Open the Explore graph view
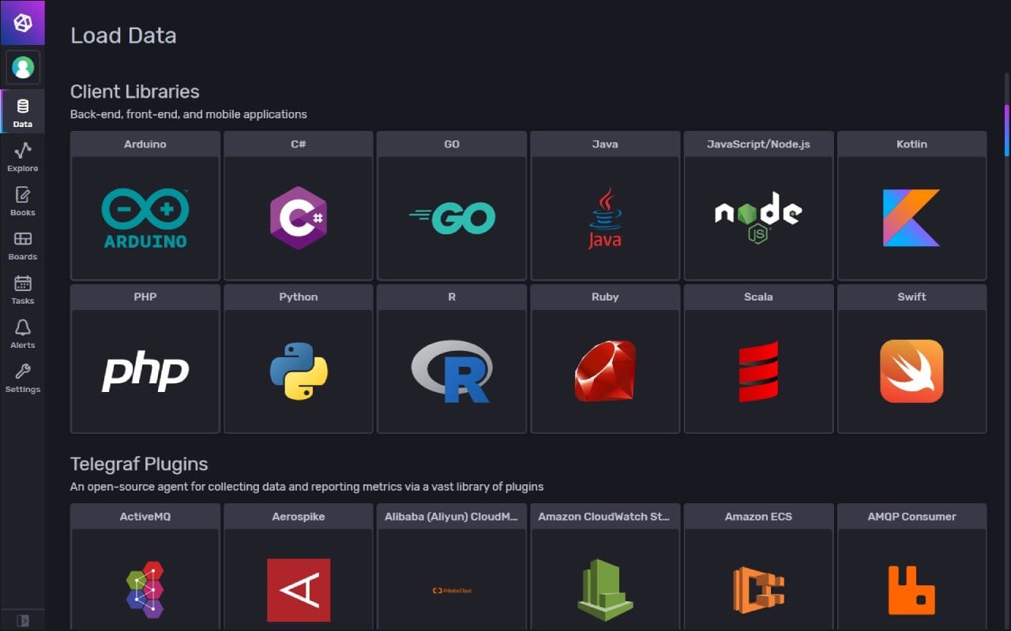 [22, 155]
